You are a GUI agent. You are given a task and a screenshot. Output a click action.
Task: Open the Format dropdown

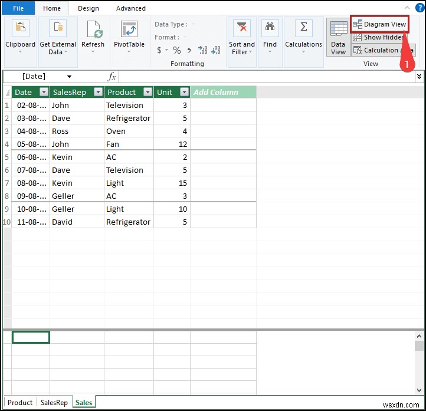(x=185, y=37)
